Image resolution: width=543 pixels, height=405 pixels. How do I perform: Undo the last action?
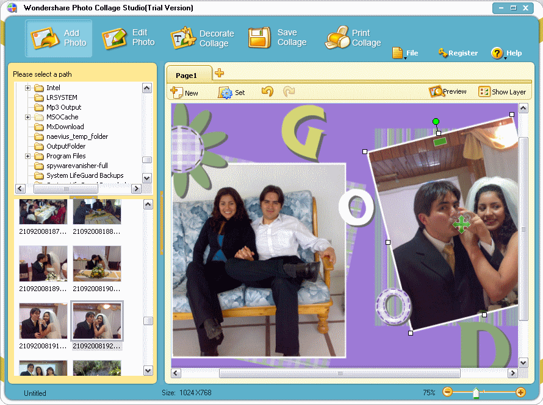tap(267, 91)
